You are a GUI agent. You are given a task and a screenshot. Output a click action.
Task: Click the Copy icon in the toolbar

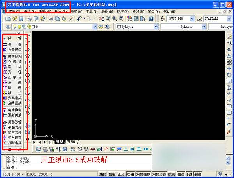[x=58, y=19]
